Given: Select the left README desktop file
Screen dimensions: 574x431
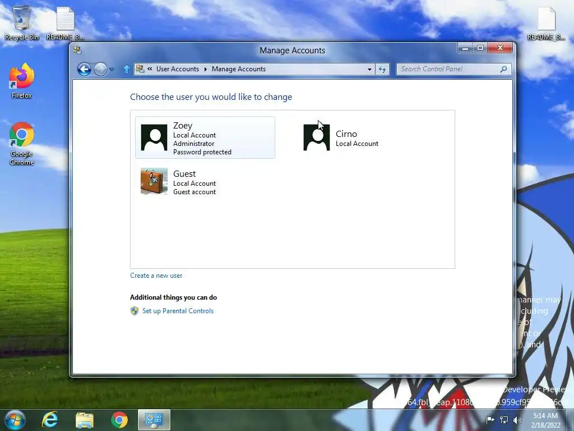Looking at the screenshot, I should coord(65,22).
